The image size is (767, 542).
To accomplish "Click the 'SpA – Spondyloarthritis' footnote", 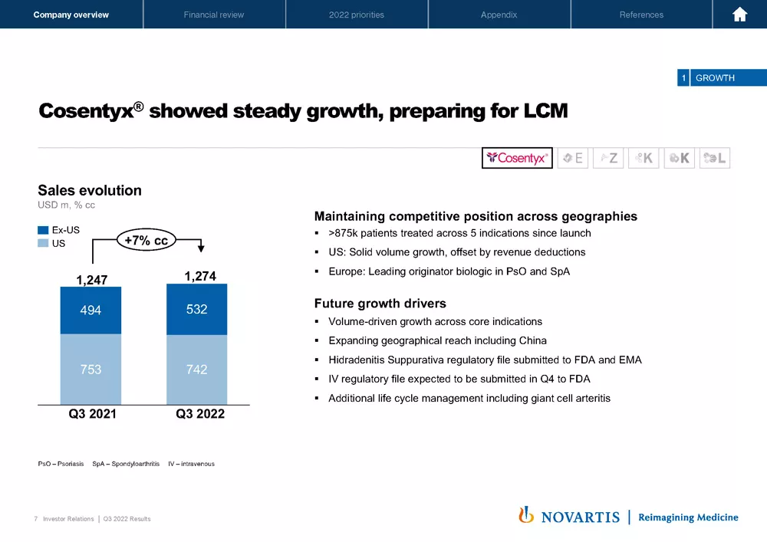I will [x=126, y=464].
